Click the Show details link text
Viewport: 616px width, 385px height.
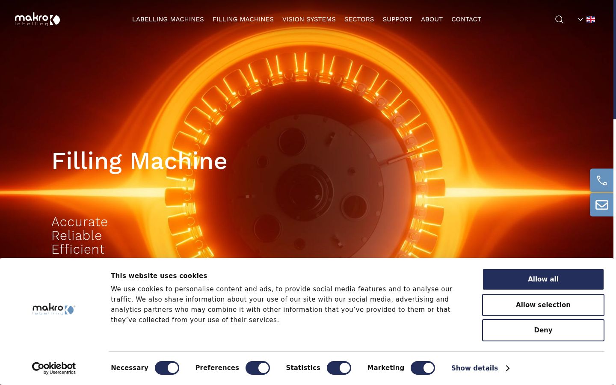474,368
